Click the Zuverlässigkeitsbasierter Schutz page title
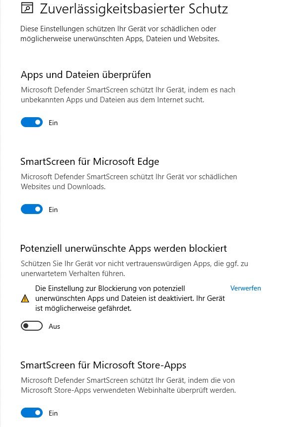293x427 pixels. coord(134,9)
